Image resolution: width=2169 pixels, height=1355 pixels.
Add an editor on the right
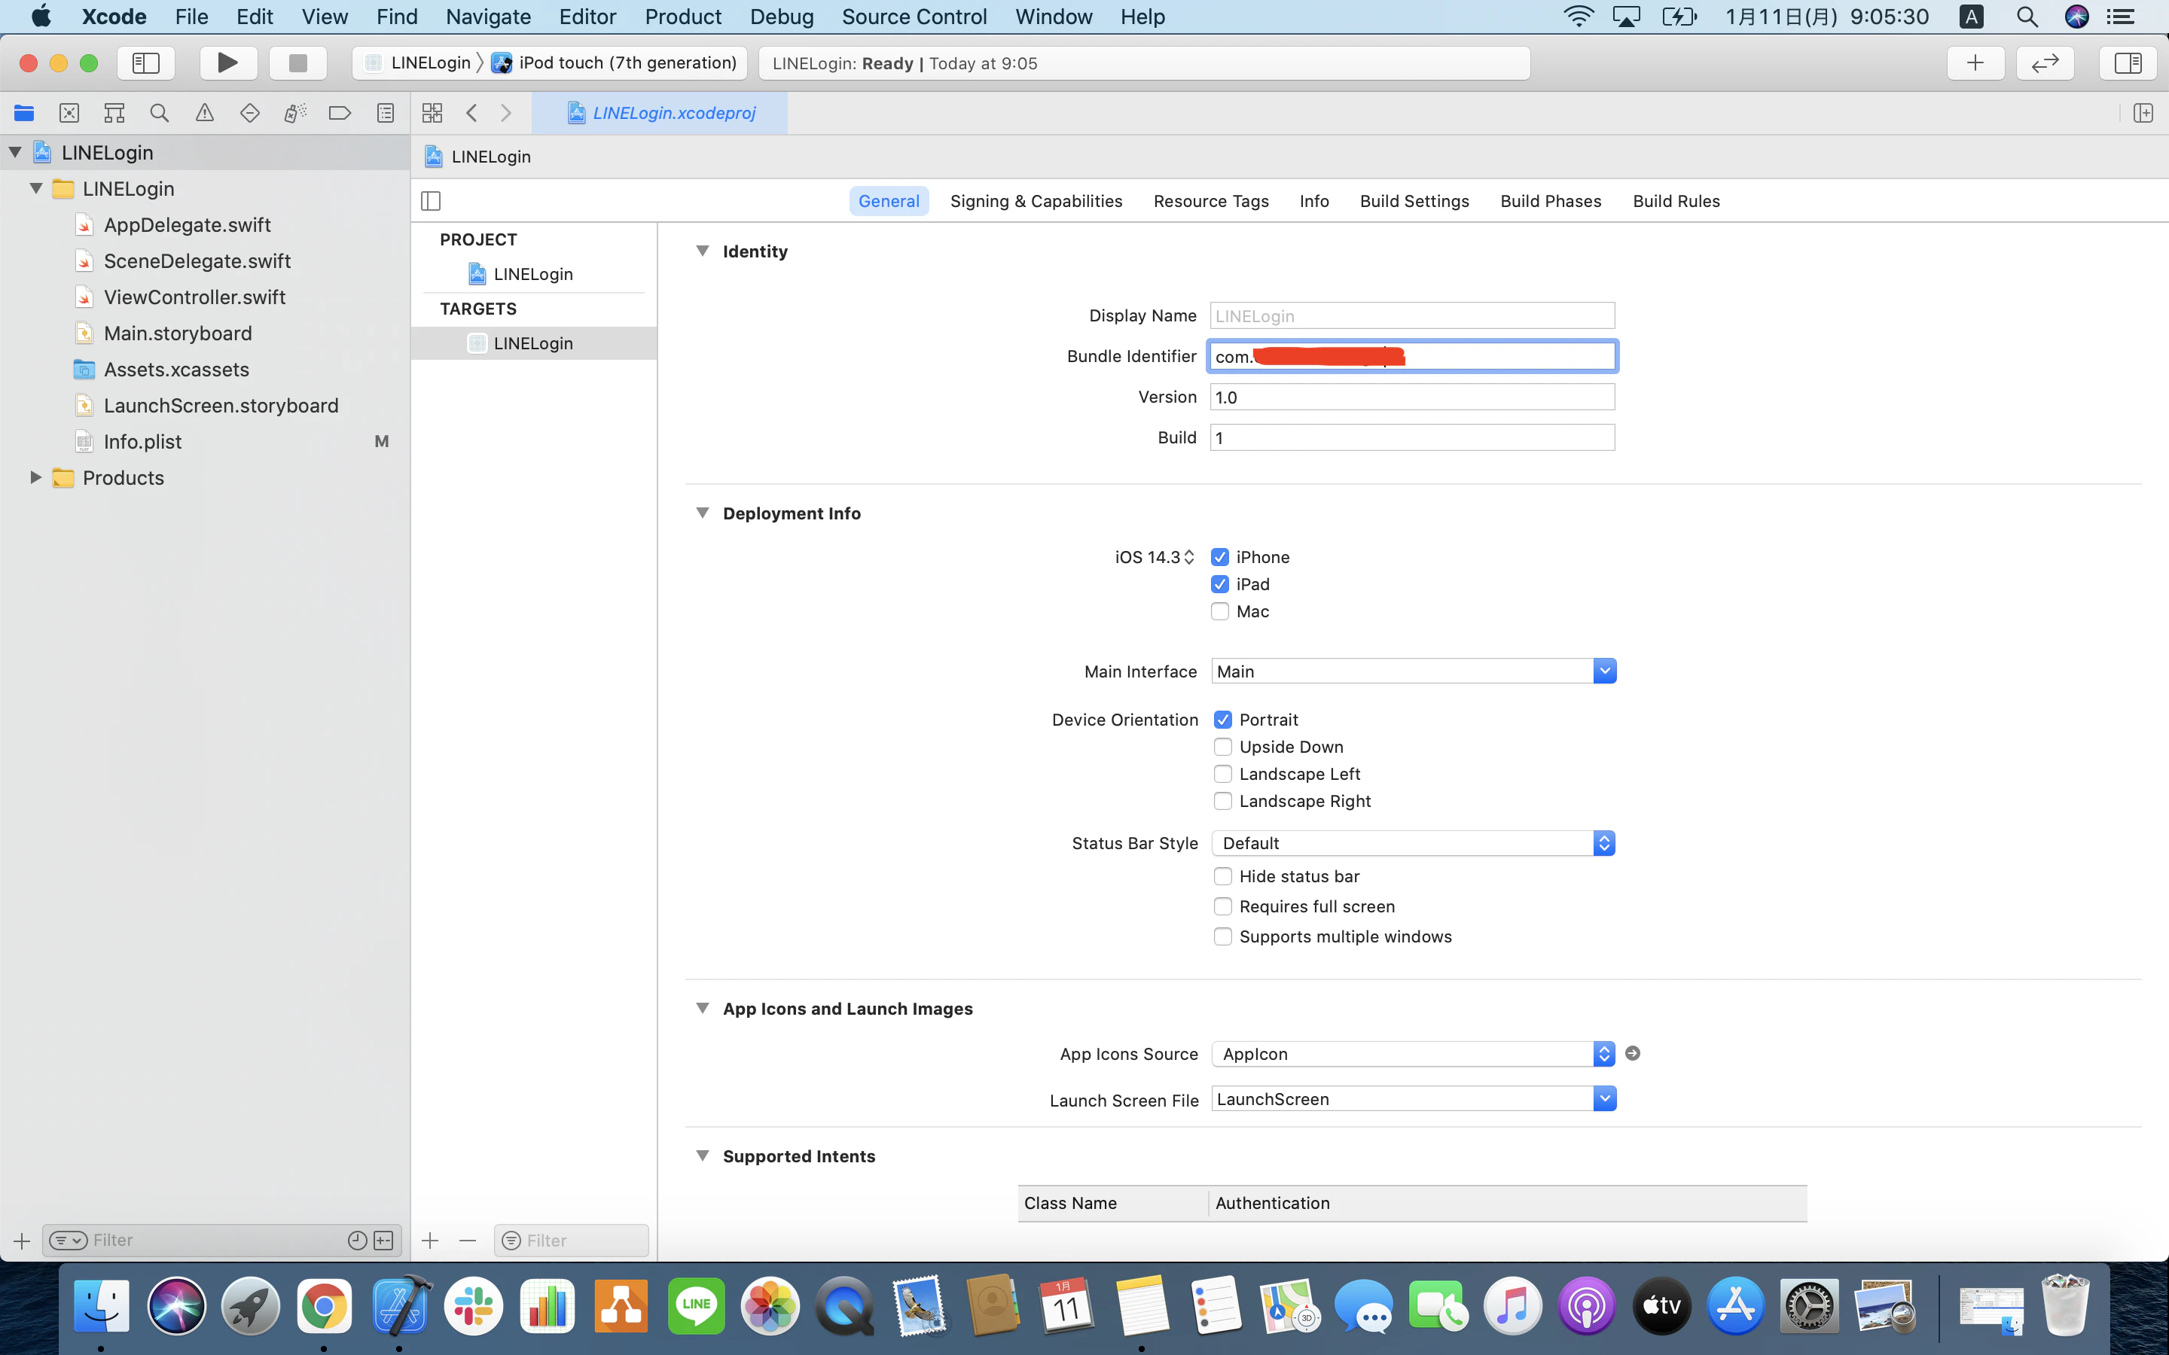click(2143, 113)
